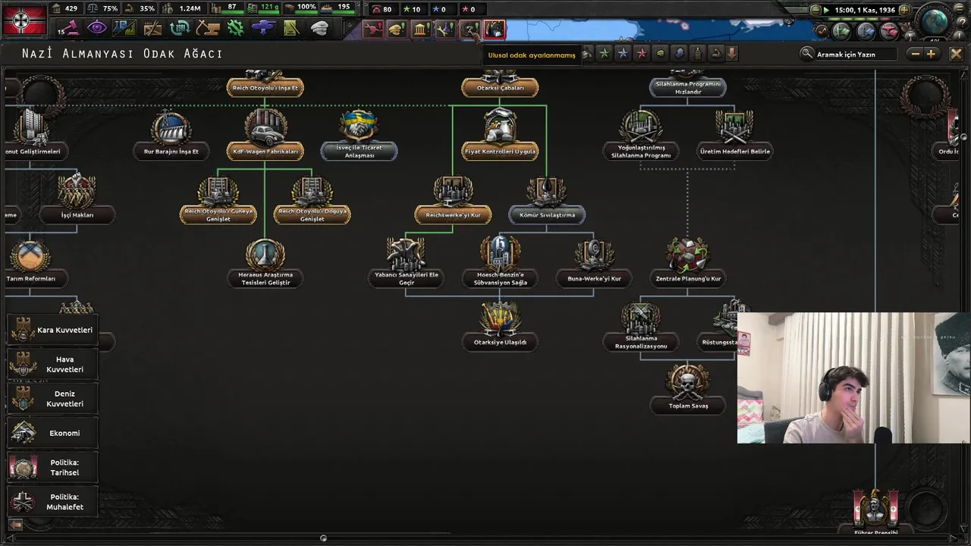The width and height of the screenshot is (971, 546).
Task: Jump to Ekonomi branch
Action: (52, 433)
